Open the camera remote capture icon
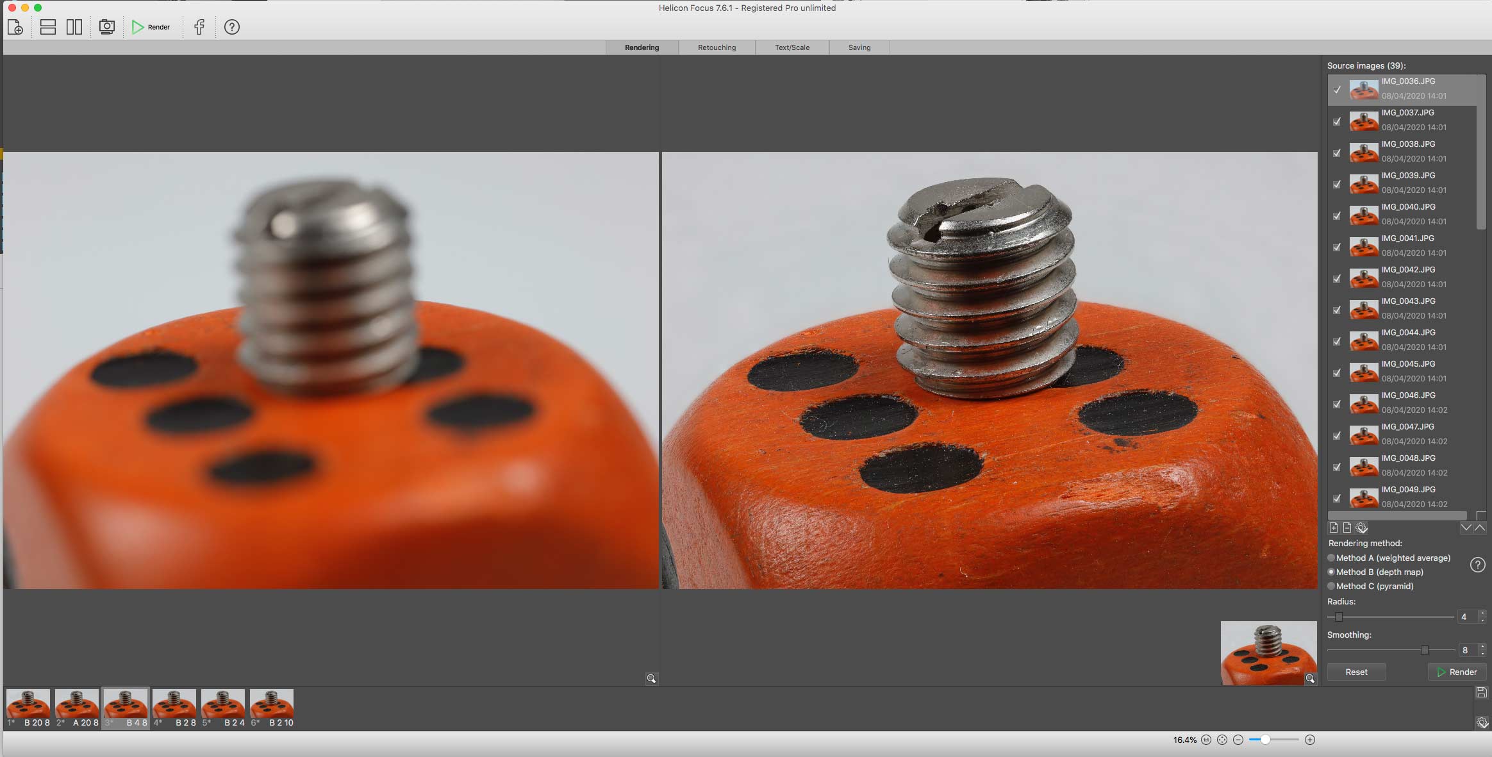 tap(107, 27)
